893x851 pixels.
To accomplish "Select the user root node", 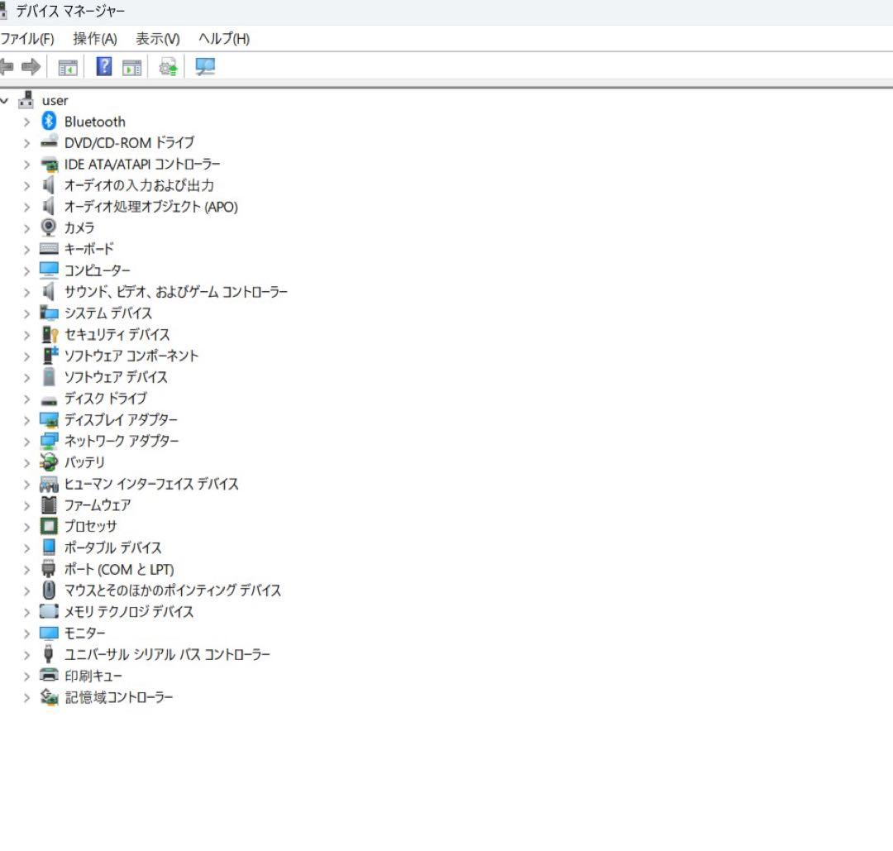I will pos(55,100).
